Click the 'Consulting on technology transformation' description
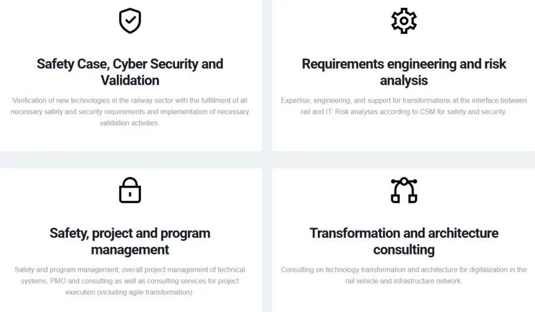 point(404,275)
